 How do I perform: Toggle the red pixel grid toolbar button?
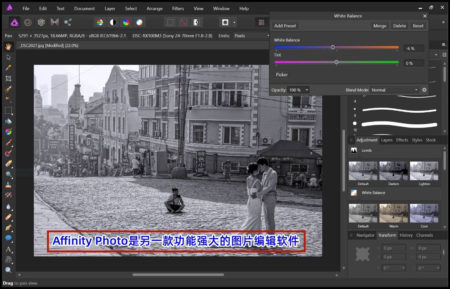[261, 22]
